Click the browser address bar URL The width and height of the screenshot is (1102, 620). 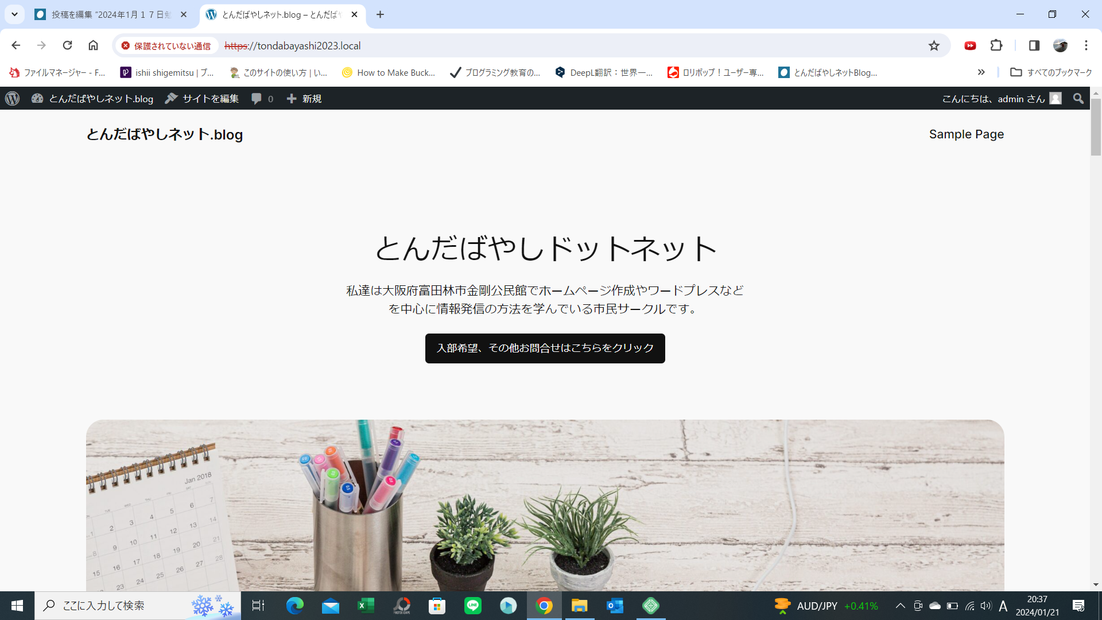(293, 46)
